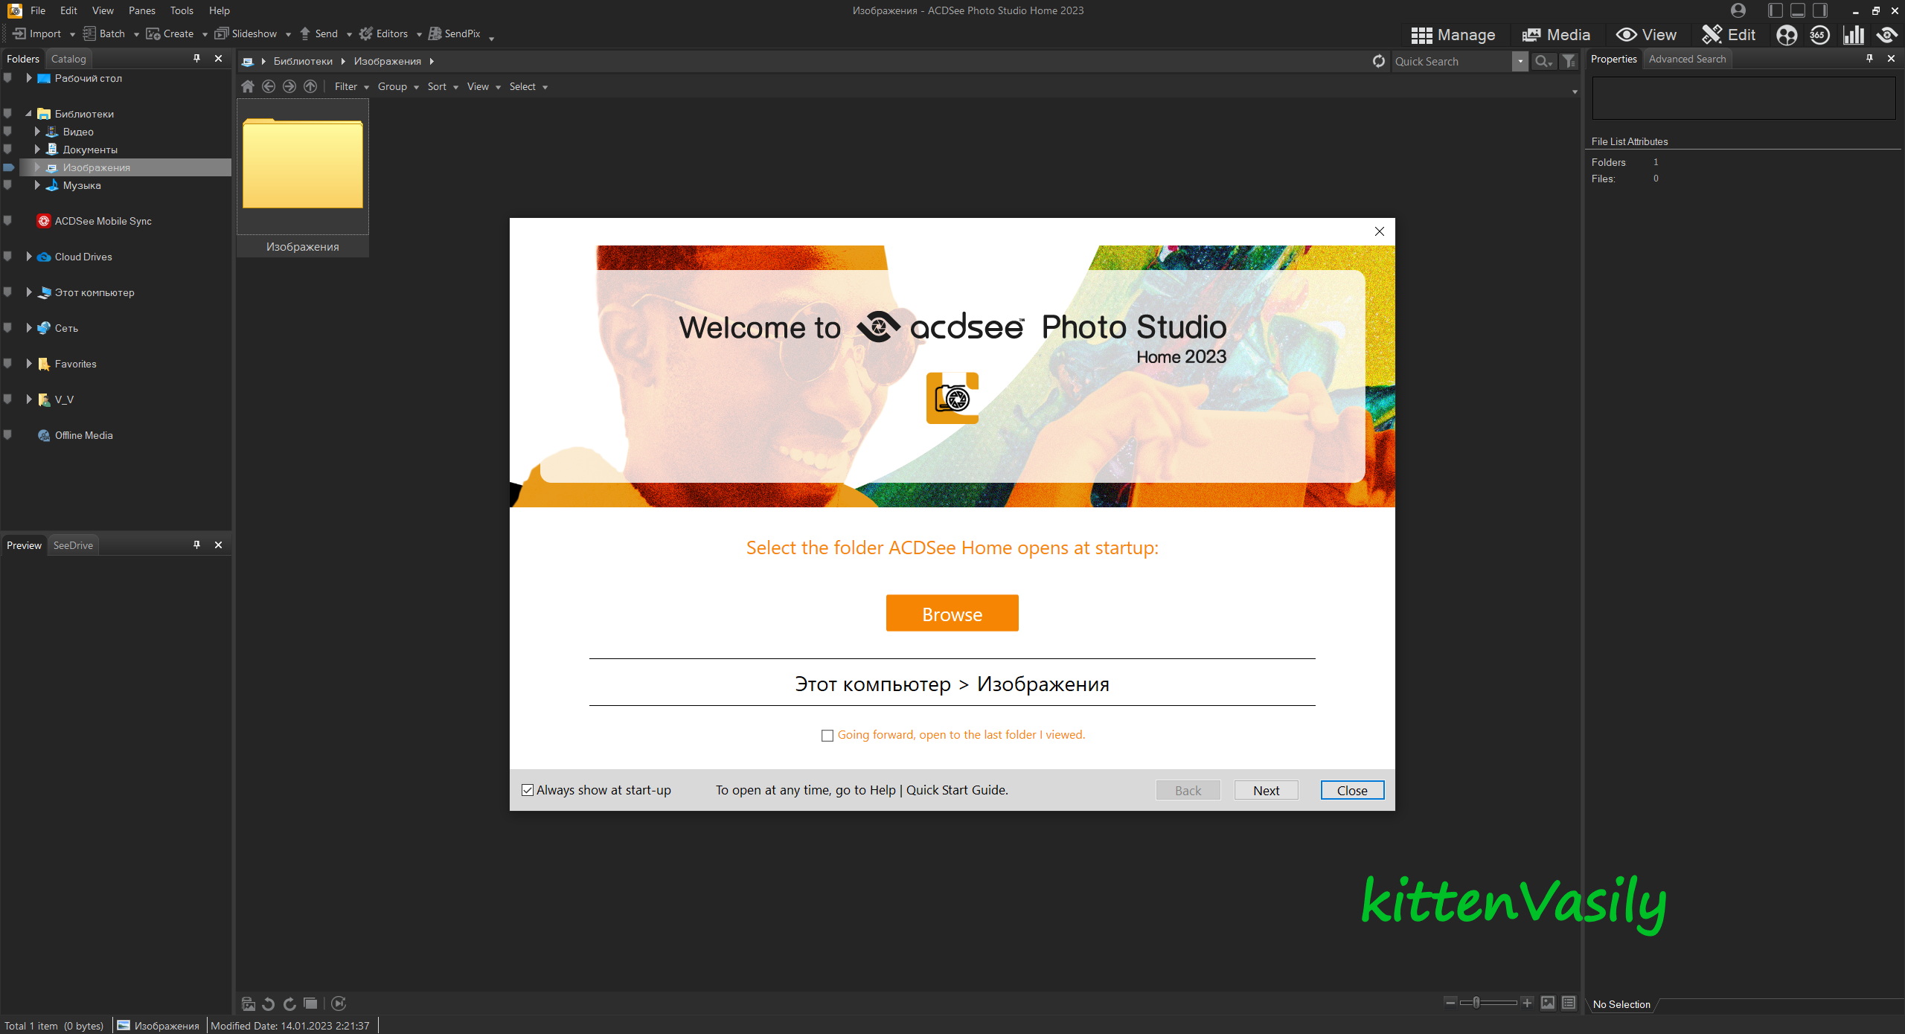Image resolution: width=1905 pixels, height=1034 pixels.
Task: Open the Sort dropdown
Action: [x=442, y=86]
